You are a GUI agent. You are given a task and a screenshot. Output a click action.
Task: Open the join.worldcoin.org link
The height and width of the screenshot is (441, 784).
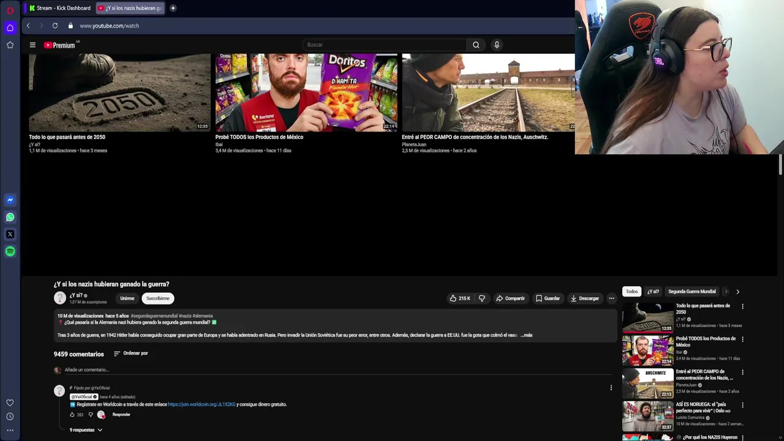(202, 404)
